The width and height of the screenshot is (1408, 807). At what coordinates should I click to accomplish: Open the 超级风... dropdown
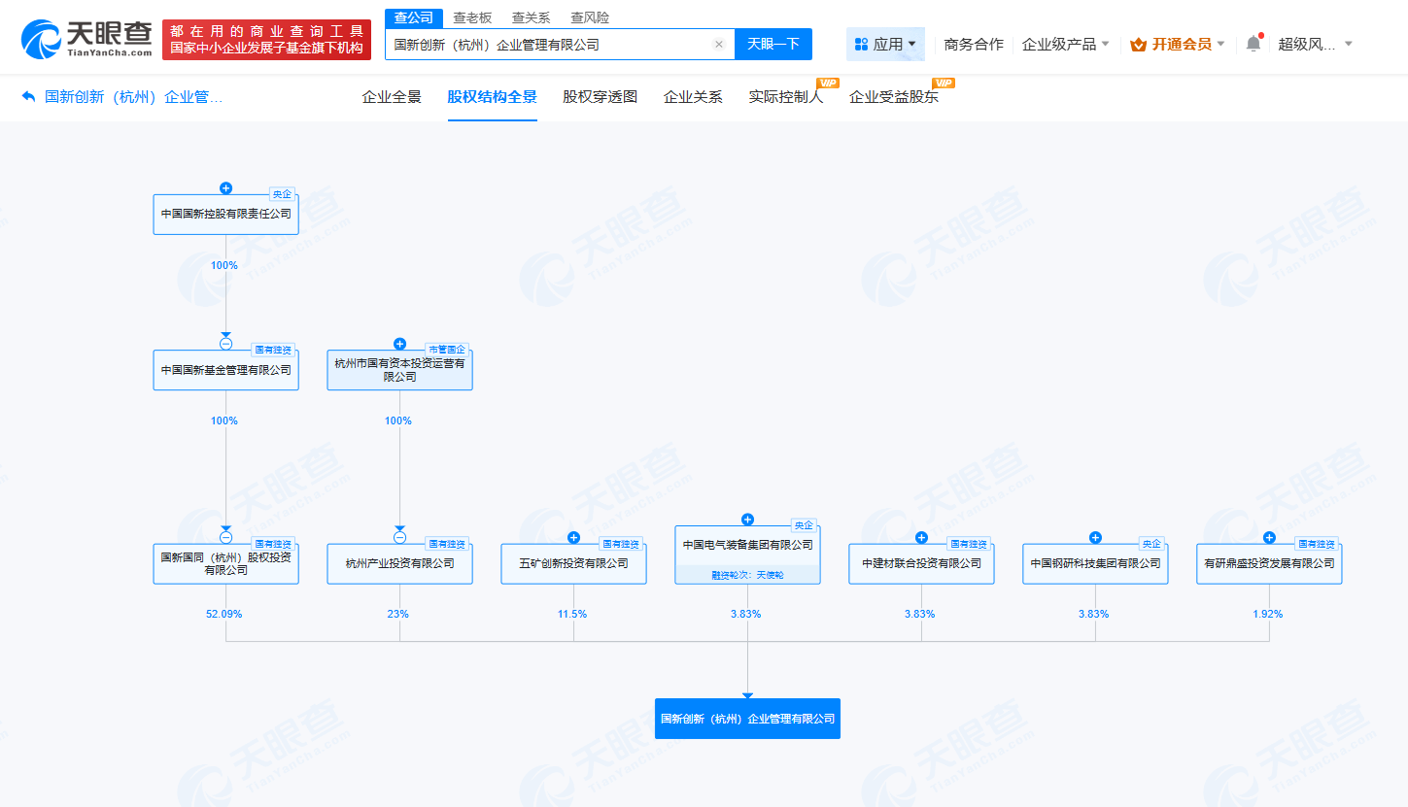1307,44
